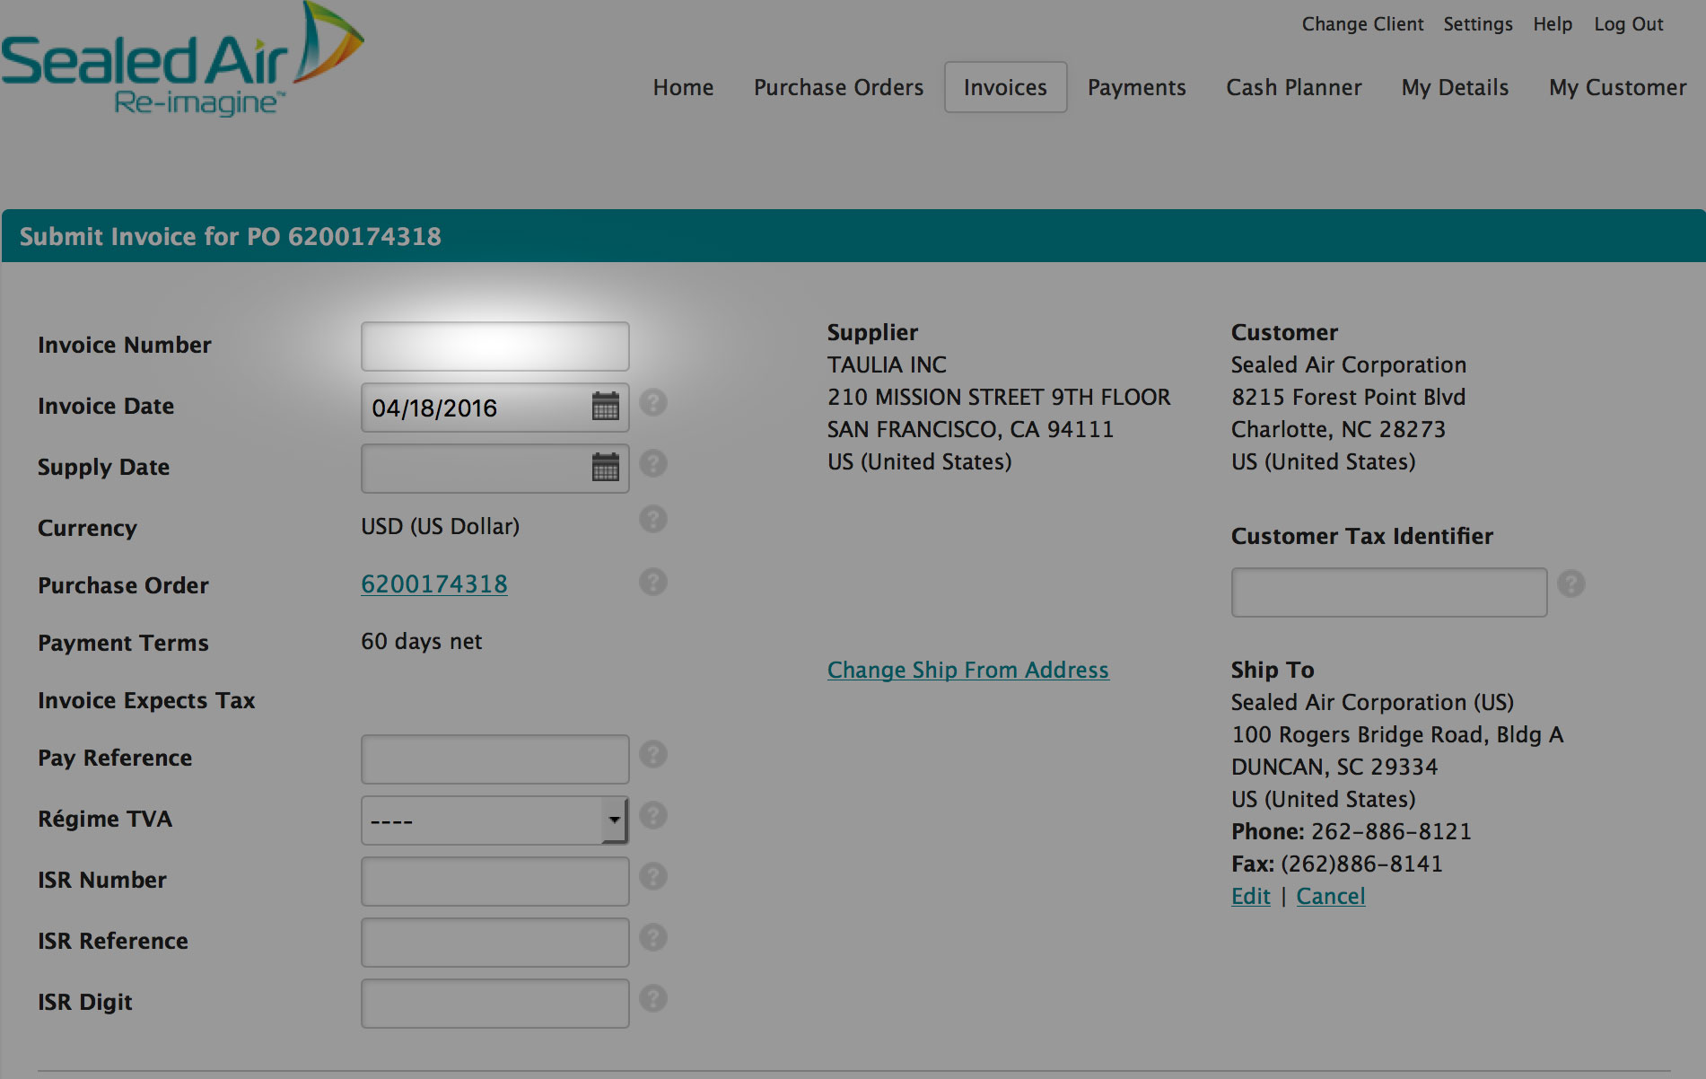
Task: Click the Change Client link
Action: coord(1363,24)
